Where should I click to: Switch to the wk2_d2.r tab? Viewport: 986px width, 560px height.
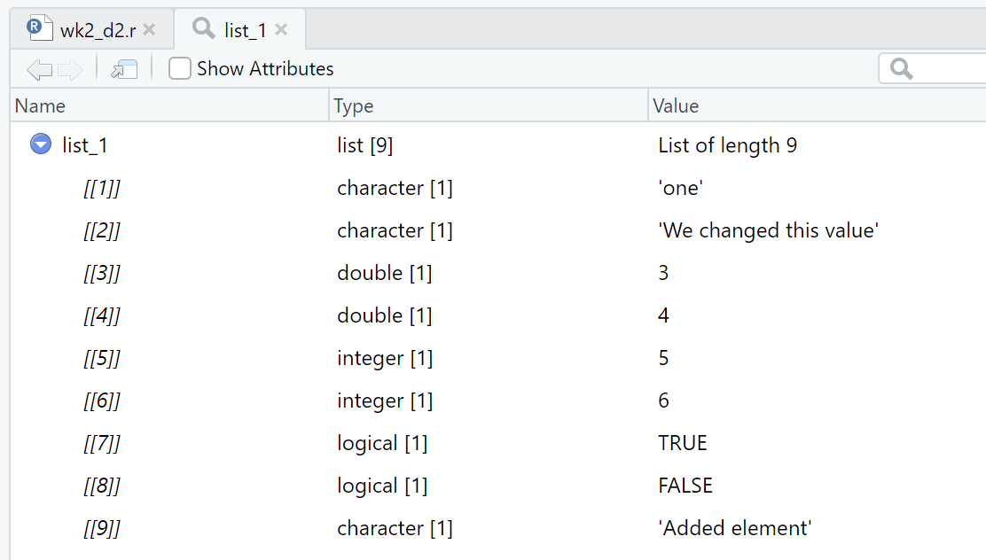click(x=98, y=30)
